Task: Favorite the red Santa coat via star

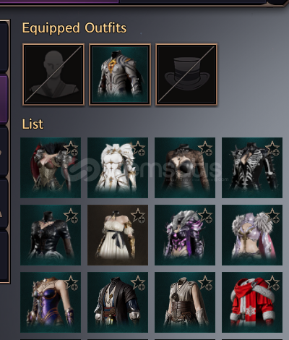Action: point(273,283)
